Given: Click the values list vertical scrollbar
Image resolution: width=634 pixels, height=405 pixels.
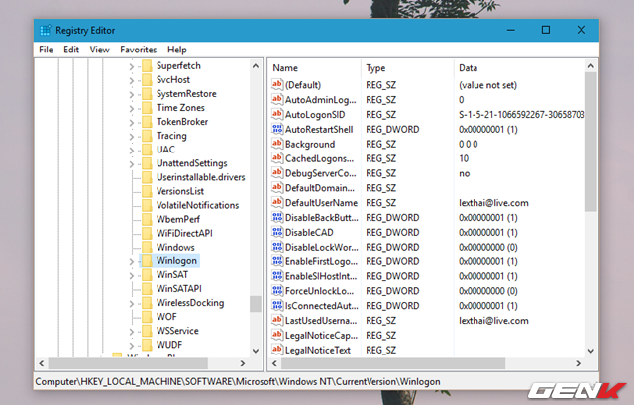Looking at the screenshot, I should 590,139.
